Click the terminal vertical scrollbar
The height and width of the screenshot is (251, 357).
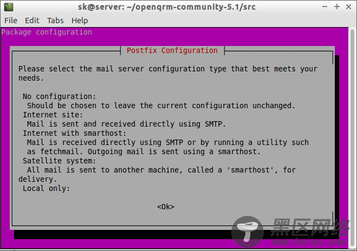coord(352,138)
